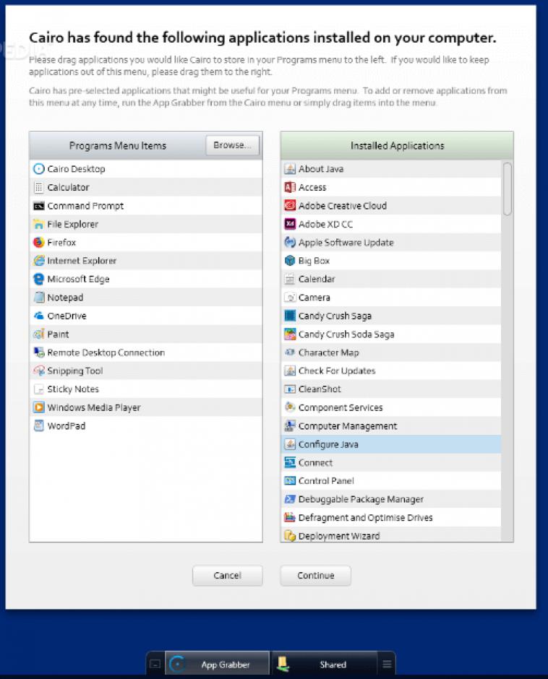The height and width of the screenshot is (679, 548).
Task: Select the WordPad icon
Action: (x=38, y=425)
